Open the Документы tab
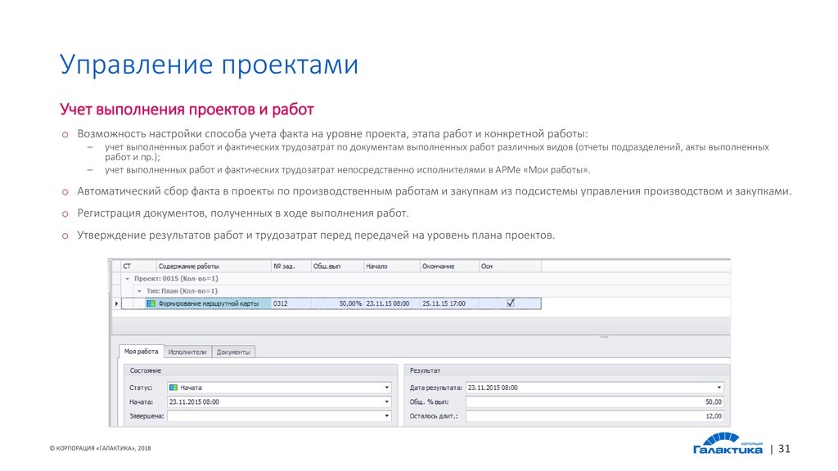 point(233,352)
